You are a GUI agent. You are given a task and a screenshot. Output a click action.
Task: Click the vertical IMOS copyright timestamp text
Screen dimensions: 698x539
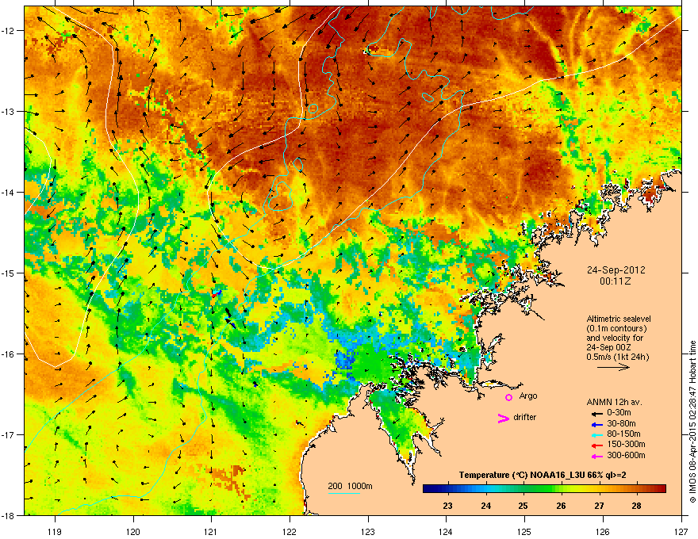pyautogui.click(x=692, y=422)
